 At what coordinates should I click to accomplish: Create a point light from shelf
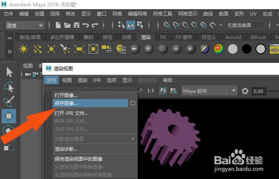pos(51,49)
